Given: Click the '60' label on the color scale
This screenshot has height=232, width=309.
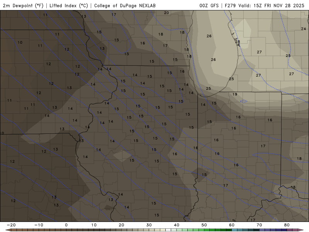Looking at the screenshot, I should [x=232, y=225].
